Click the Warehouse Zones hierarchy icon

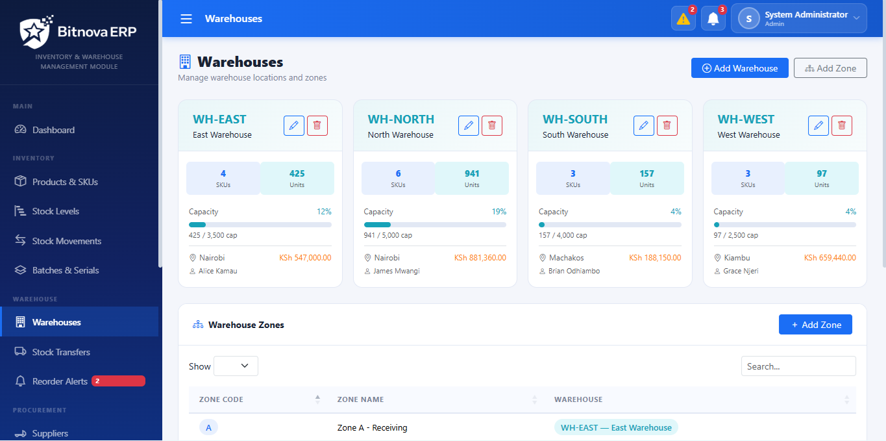[x=198, y=325]
